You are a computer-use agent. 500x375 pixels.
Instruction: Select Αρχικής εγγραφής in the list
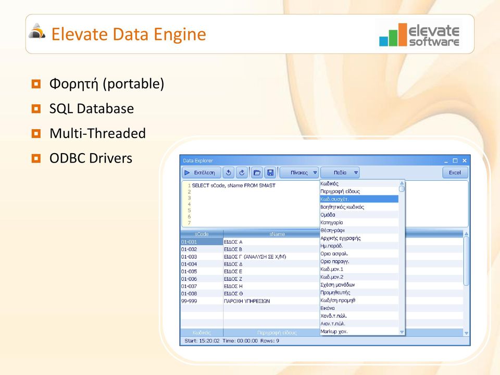359,238
